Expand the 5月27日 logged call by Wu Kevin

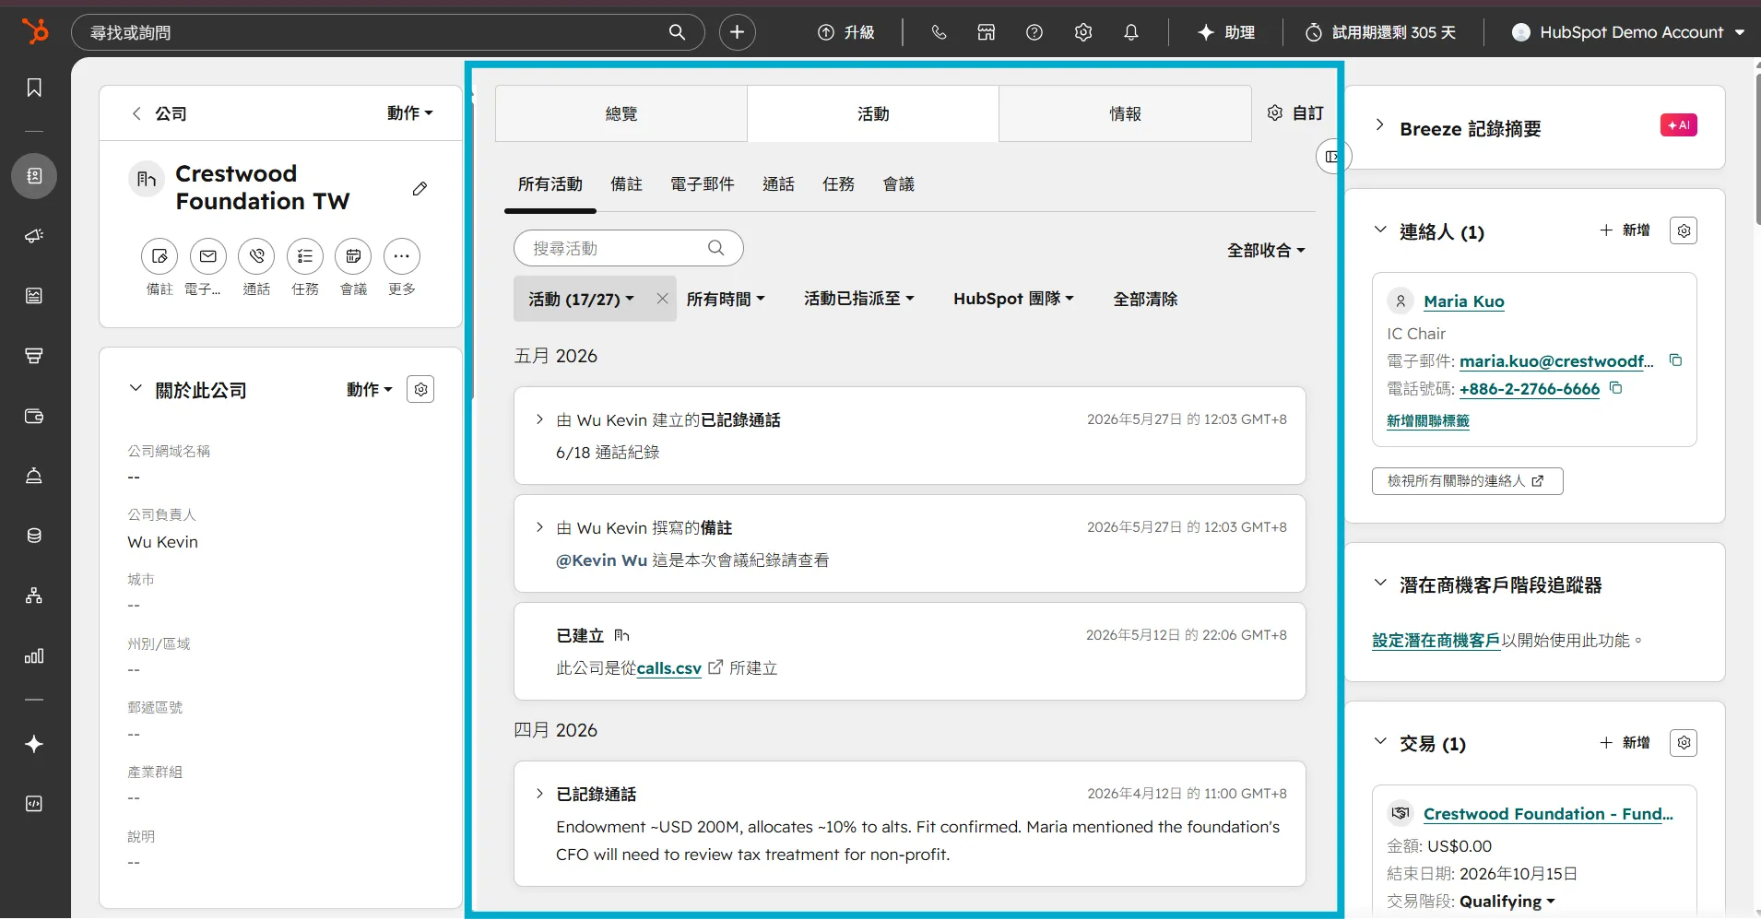(x=539, y=419)
